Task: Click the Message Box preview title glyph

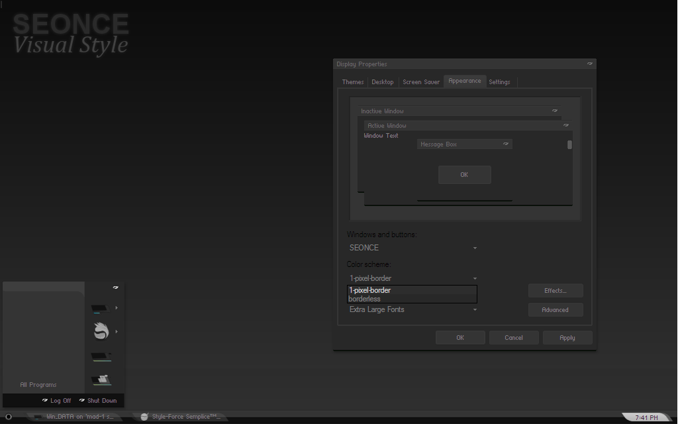Action: pos(505,144)
